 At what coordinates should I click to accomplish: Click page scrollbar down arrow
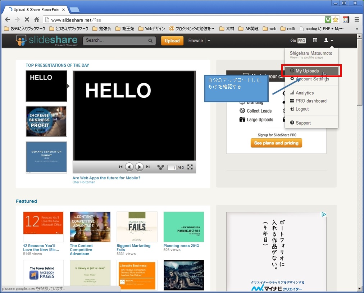tap(359, 289)
